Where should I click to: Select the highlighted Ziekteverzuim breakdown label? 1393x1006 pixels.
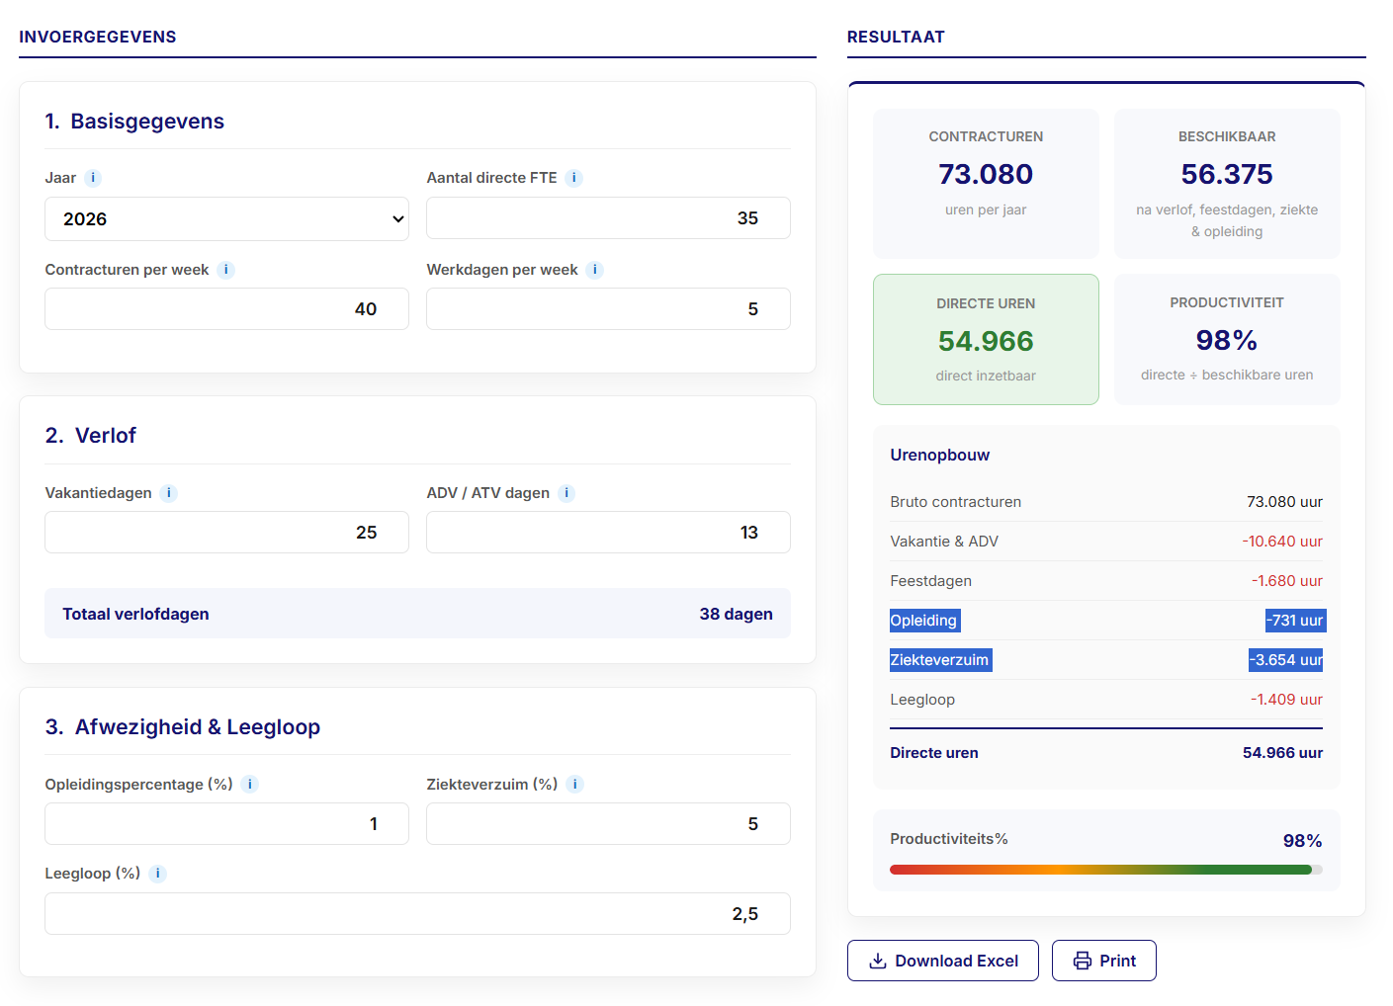click(x=940, y=660)
